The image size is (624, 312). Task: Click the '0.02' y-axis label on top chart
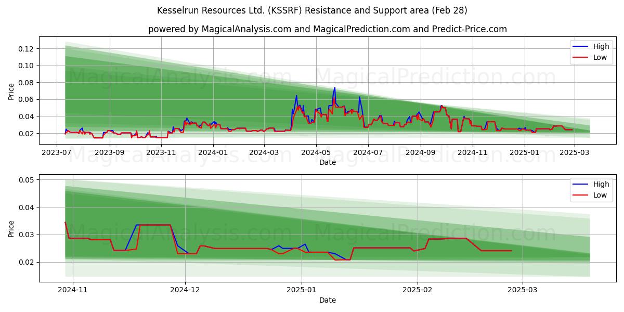[x=26, y=134]
